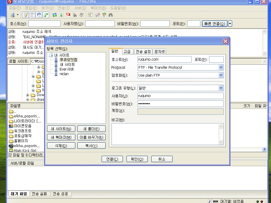Toggle the directory comparison icon
The height and width of the screenshot is (203, 271).
pos(91,15)
